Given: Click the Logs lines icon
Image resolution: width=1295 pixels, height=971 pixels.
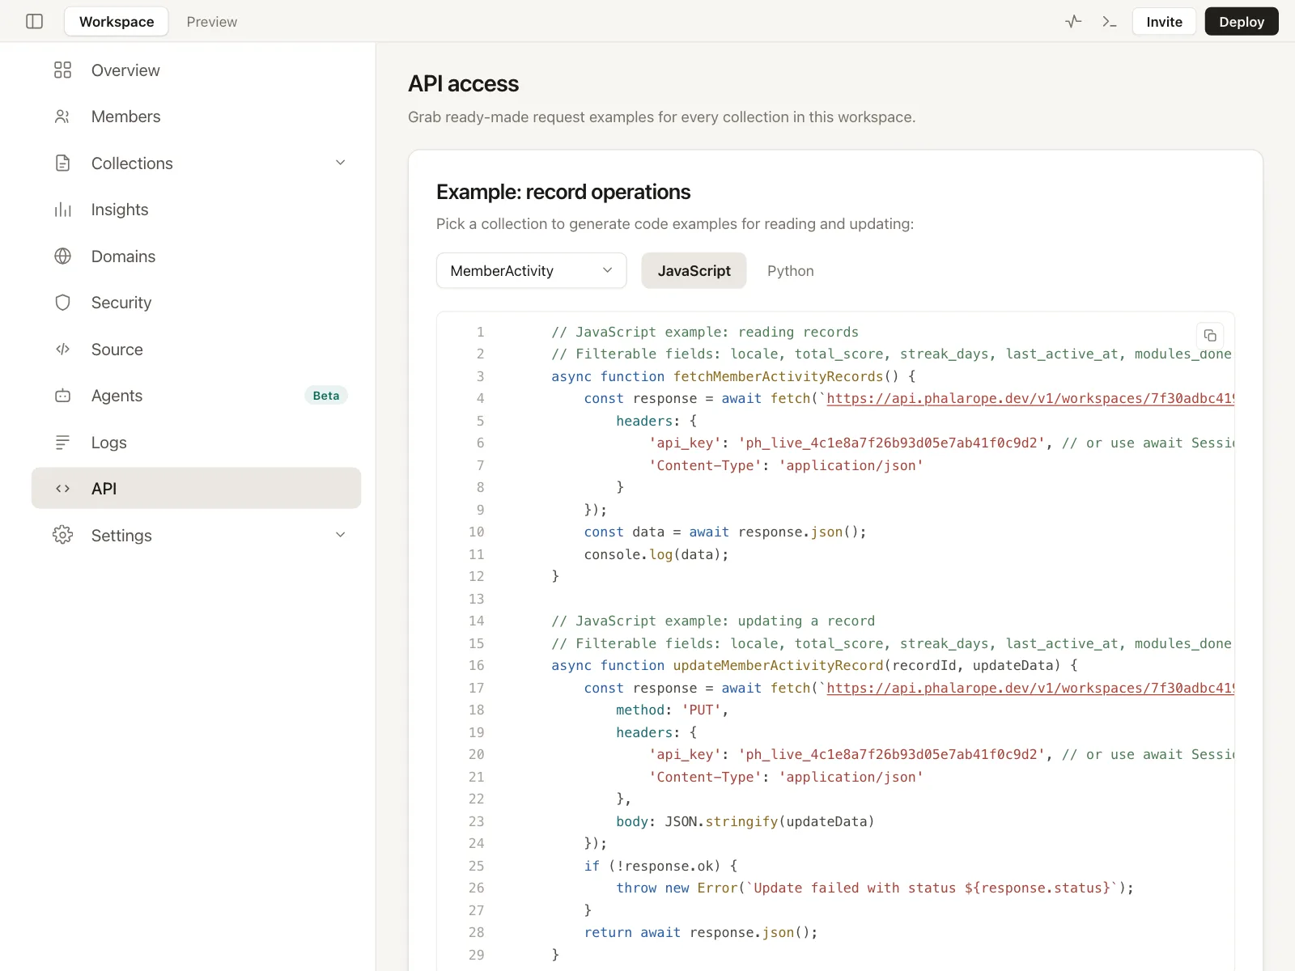Looking at the screenshot, I should point(62,442).
